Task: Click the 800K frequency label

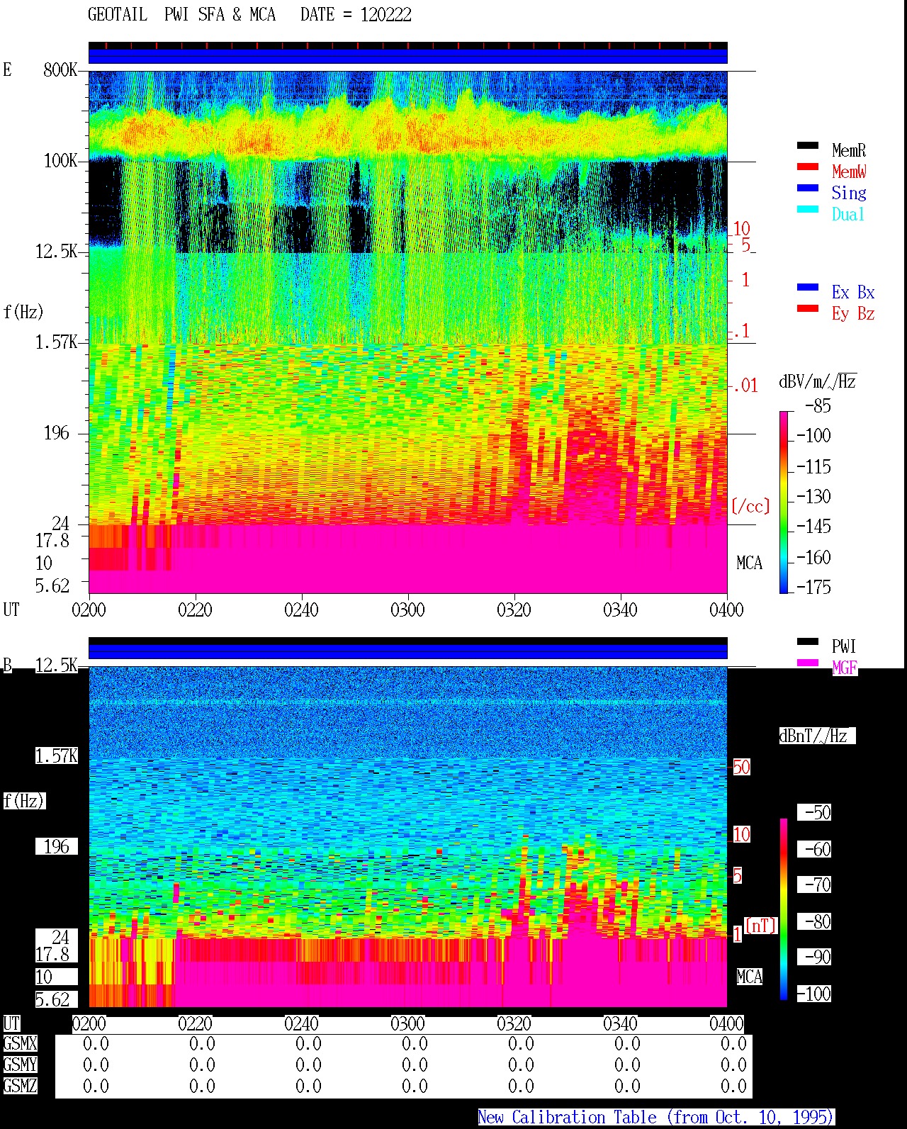Action: click(60, 69)
